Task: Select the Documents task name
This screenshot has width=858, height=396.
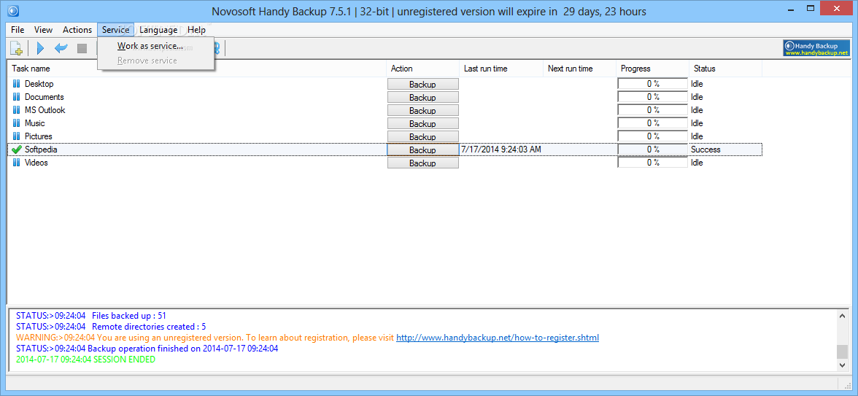Action: (x=45, y=97)
